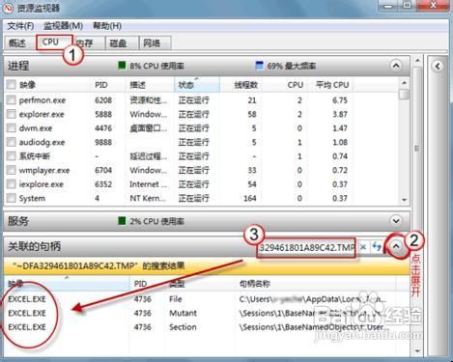Sort processes by 描述 column header
Screen dimensions: 453x362
pyautogui.click(x=150, y=85)
